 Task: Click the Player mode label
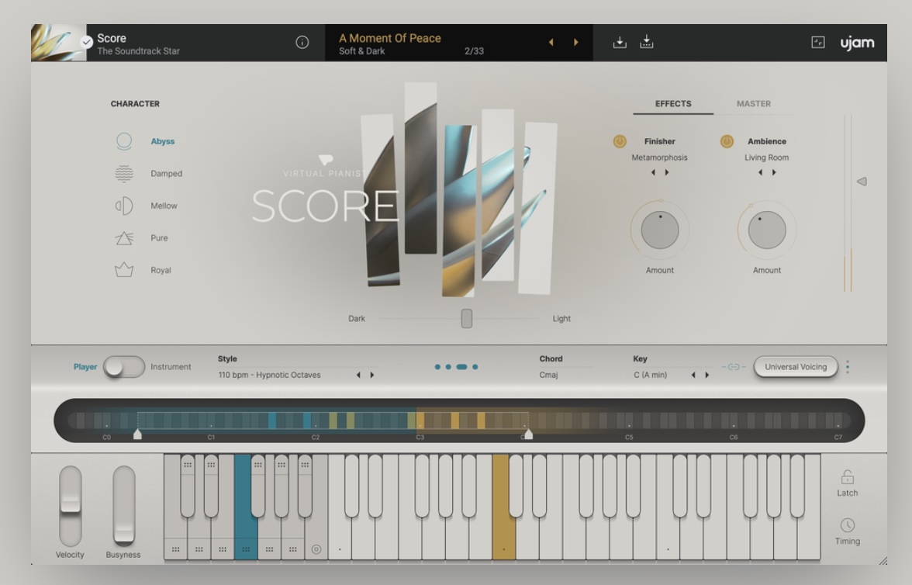click(85, 367)
